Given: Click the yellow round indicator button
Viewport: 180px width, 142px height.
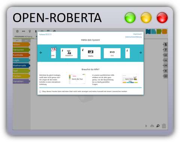Looking at the screenshot, I should (146, 18).
